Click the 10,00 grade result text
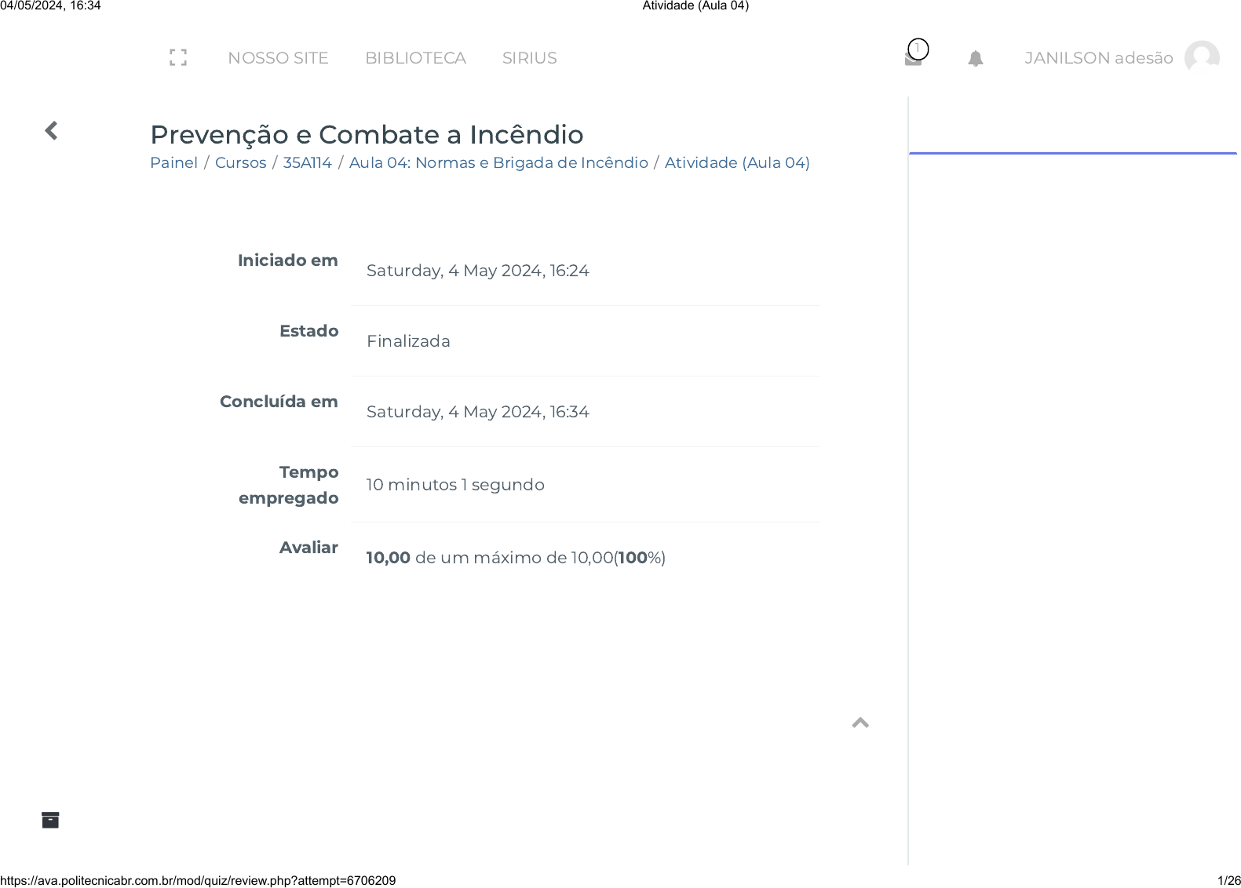 pyautogui.click(x=389, y=558)
